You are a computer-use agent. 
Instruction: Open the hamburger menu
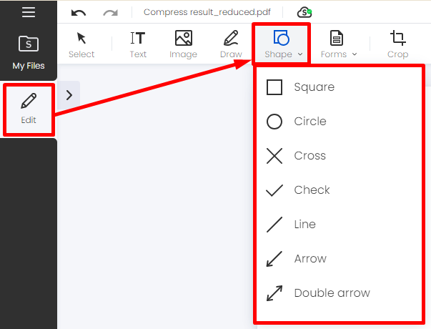29,12
